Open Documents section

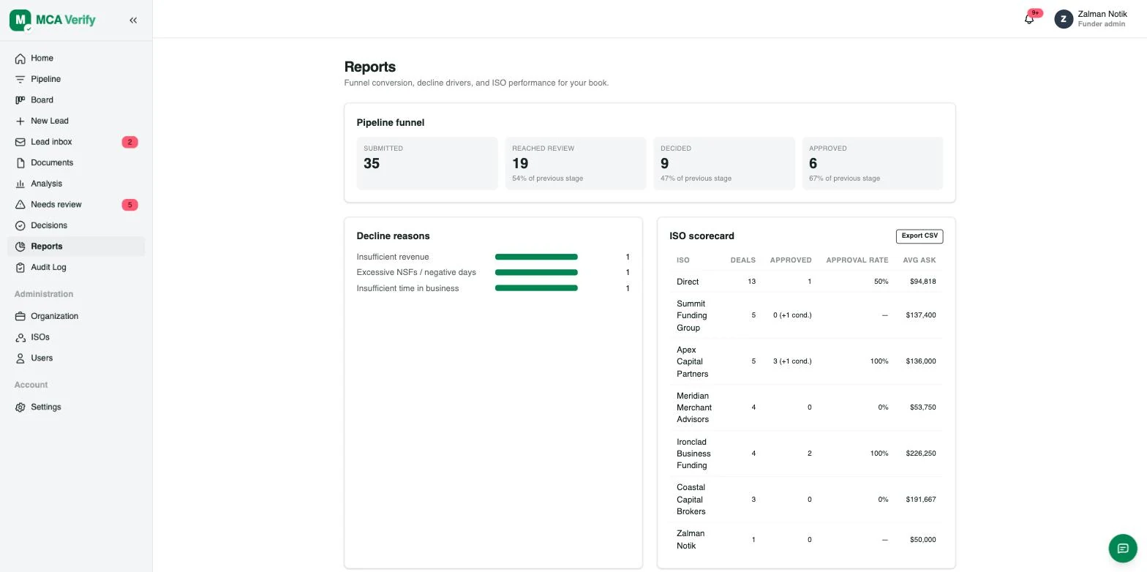pos(76,163)
